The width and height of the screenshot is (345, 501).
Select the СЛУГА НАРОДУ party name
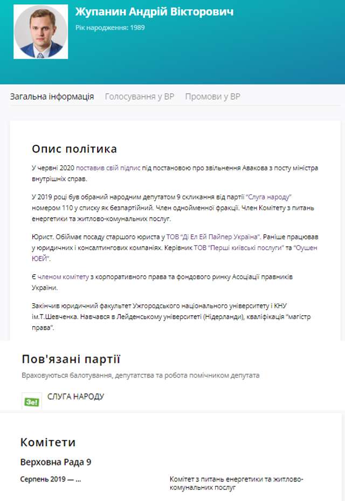(x=75, y=396)
